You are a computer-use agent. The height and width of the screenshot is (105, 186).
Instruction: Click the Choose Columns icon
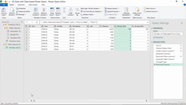(36, 10)
